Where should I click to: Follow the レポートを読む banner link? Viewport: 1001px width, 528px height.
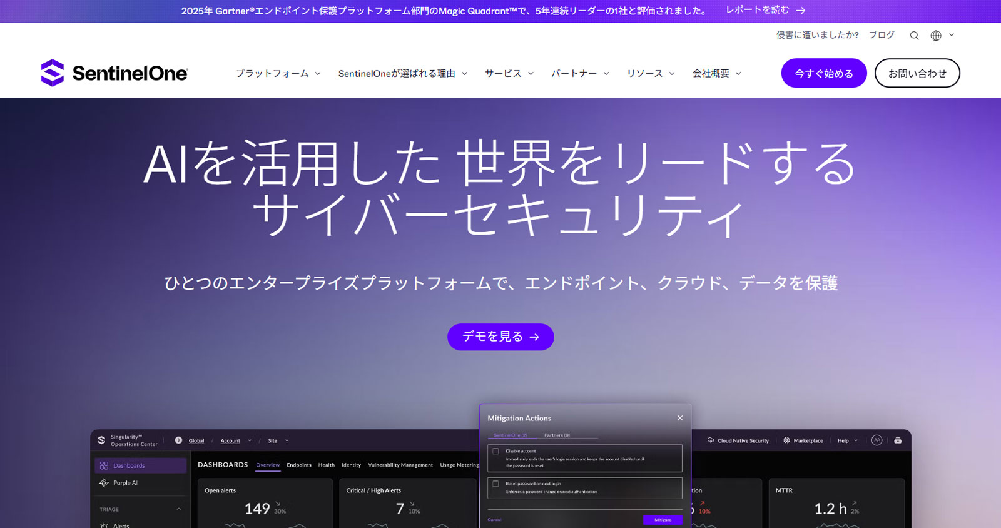[765, 10]
